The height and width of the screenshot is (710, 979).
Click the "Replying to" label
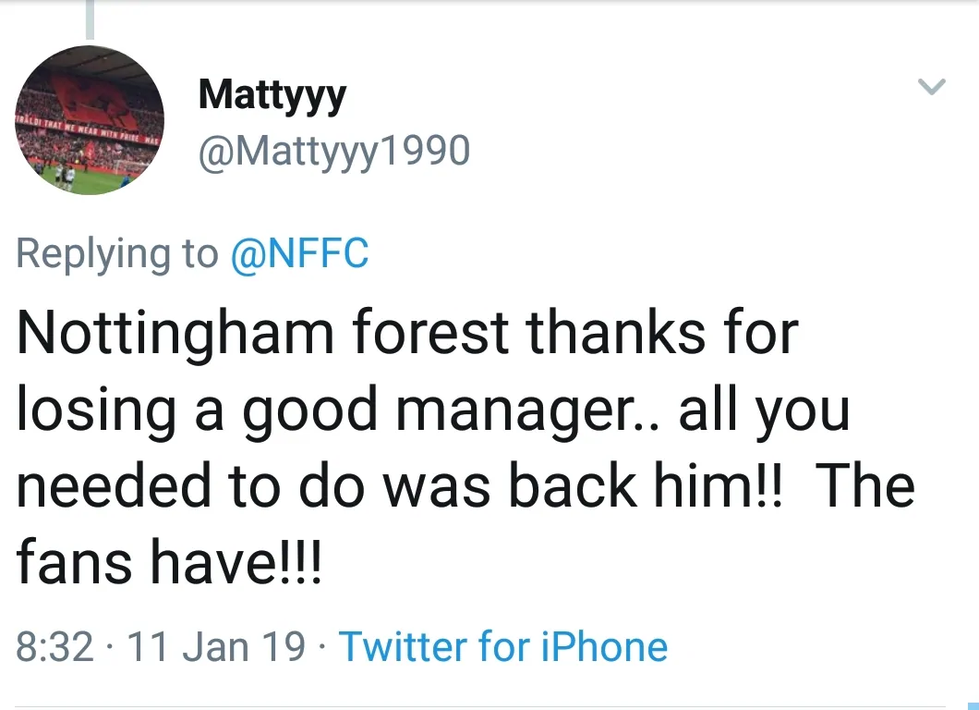pyautogui.click(x=117, y=252)
